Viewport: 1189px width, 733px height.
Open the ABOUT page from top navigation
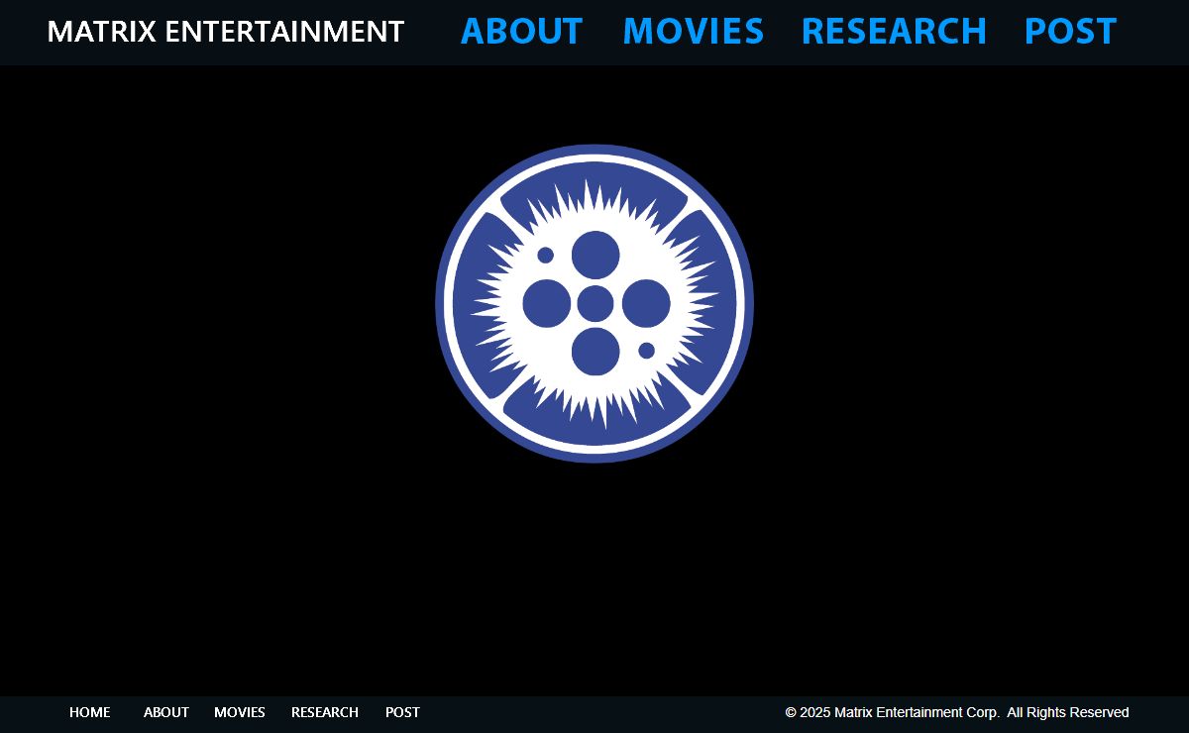coord(522,32)
